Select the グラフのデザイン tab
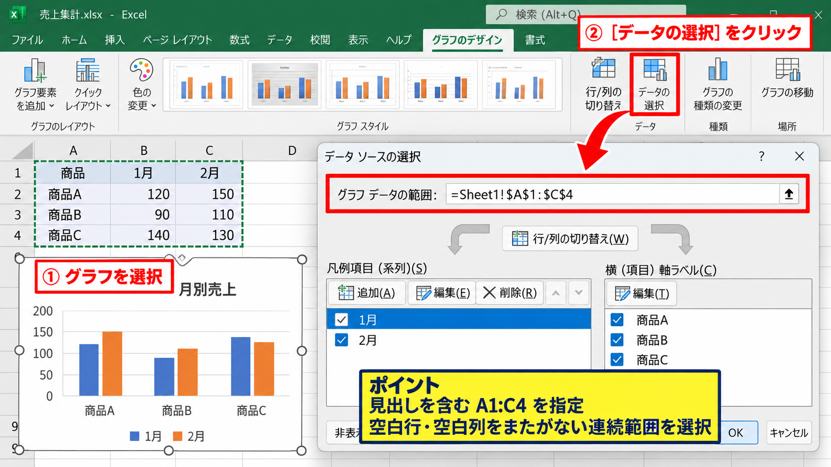The height and width of the screenshot is (467, 831). click(x=467, y=40)
